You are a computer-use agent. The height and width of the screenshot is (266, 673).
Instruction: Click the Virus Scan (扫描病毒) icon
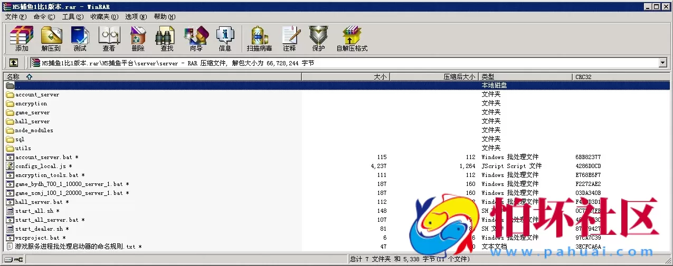[259, 38]
